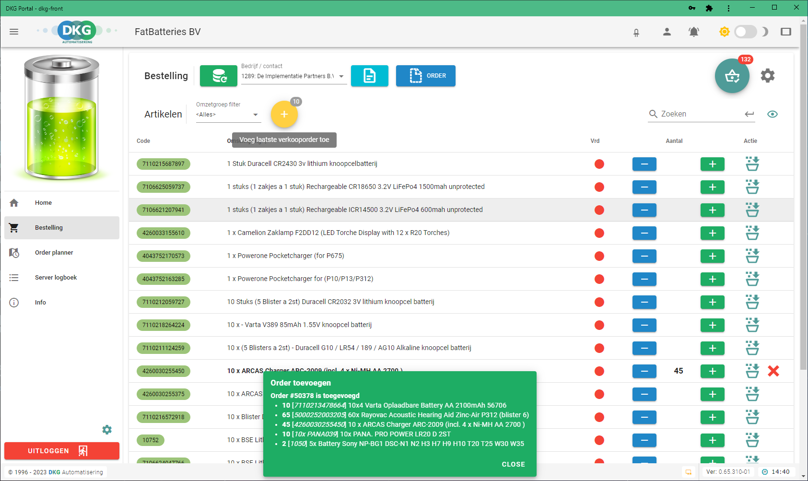
Task: Add Duracell G10 / LR54 item to basket
Action: click(x=752, y=348)
